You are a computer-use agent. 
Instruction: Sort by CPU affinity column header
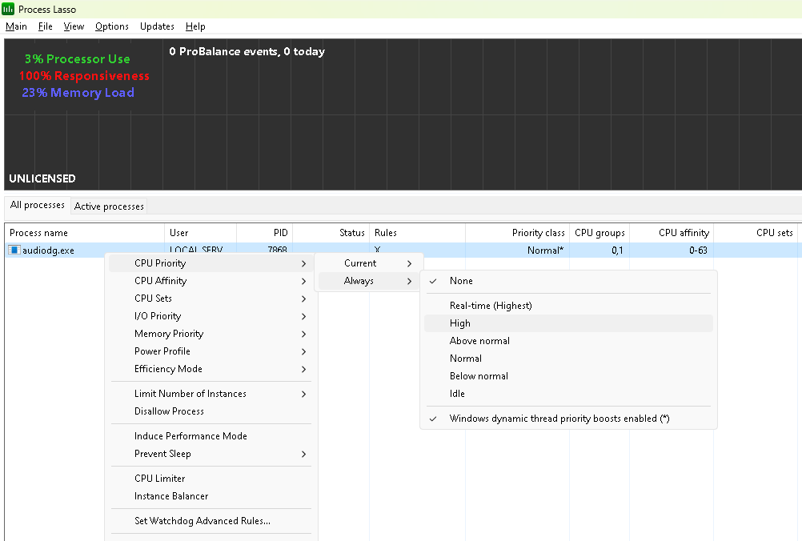click(x=672, y=233)
